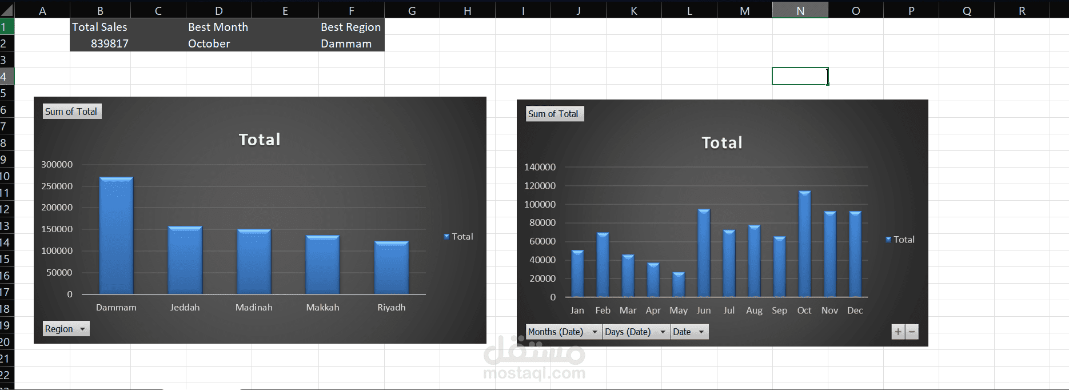1069x390 pixels.
Task: Click the collapse field minus button
Action: point(912,332)
